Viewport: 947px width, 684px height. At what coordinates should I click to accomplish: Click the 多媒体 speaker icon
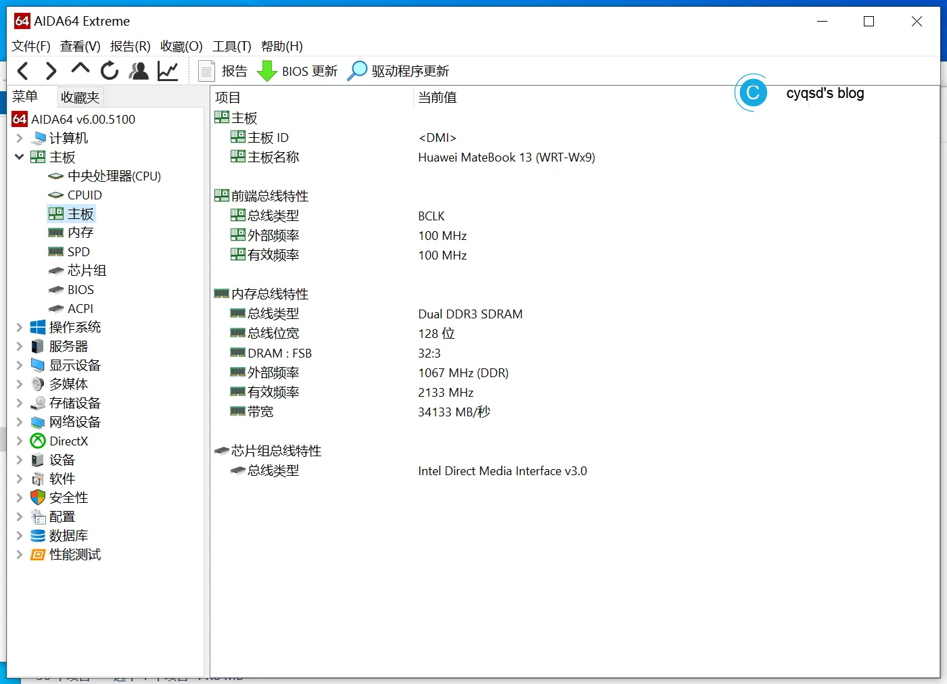tap(38, 384)
